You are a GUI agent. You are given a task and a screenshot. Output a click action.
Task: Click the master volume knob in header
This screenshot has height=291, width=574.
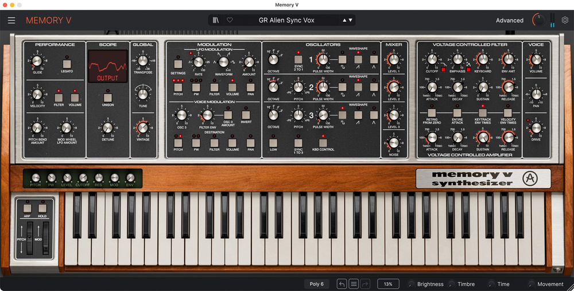click(538, 20)
